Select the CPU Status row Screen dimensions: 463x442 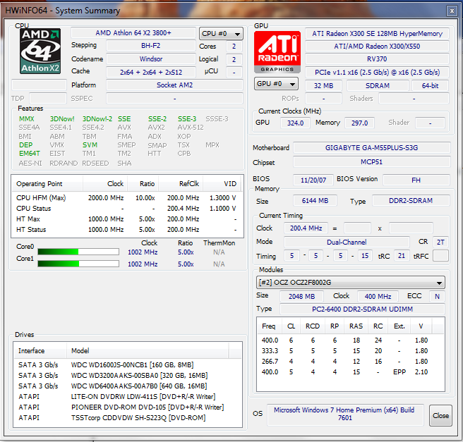pos(127,209)
